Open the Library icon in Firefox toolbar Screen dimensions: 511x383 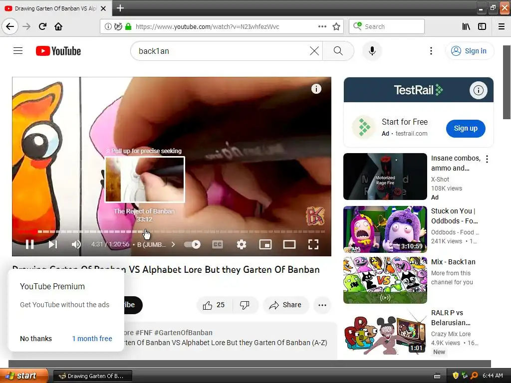[466, 26]
